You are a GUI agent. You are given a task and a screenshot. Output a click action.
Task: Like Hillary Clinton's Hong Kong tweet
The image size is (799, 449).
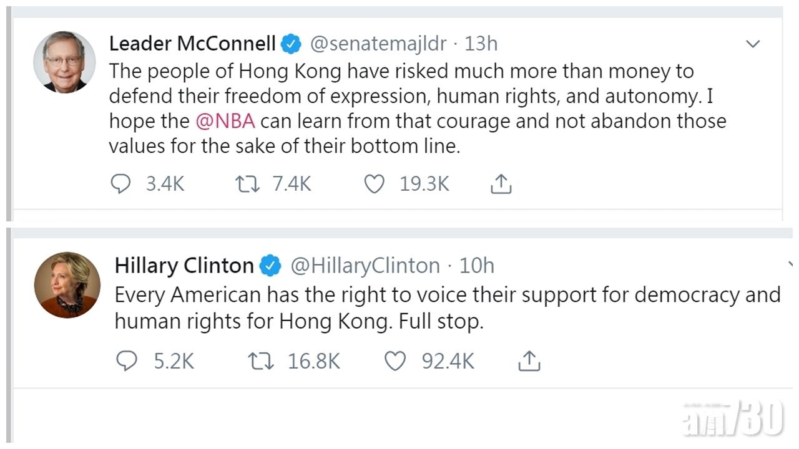tap(395, 360)
